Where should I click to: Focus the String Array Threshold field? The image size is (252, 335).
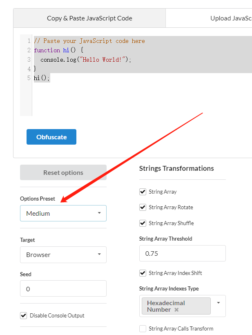182,253
